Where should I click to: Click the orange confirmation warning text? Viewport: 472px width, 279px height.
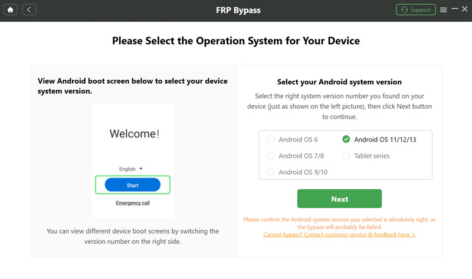coord(339,223)
